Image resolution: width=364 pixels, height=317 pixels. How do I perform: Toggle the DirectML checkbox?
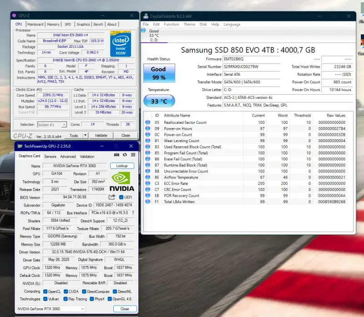tap(115, 291)
